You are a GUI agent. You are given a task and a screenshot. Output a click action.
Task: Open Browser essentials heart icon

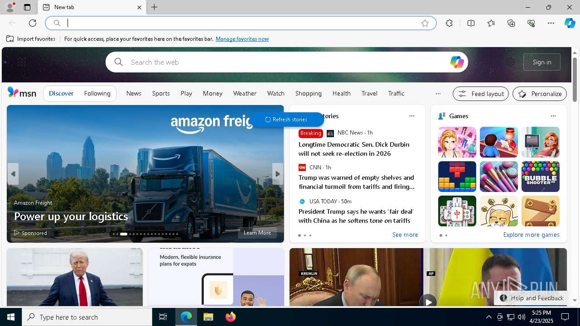(531, 23)
